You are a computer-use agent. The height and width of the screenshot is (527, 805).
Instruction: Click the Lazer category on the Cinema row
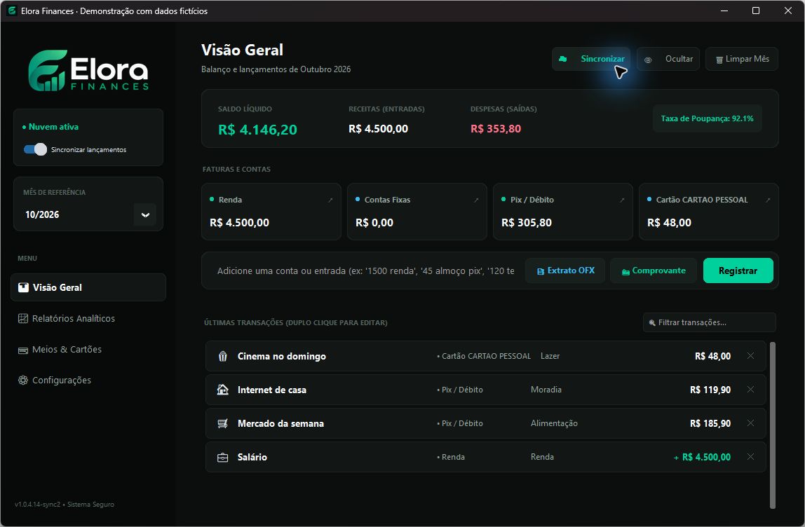coord(550,356)
